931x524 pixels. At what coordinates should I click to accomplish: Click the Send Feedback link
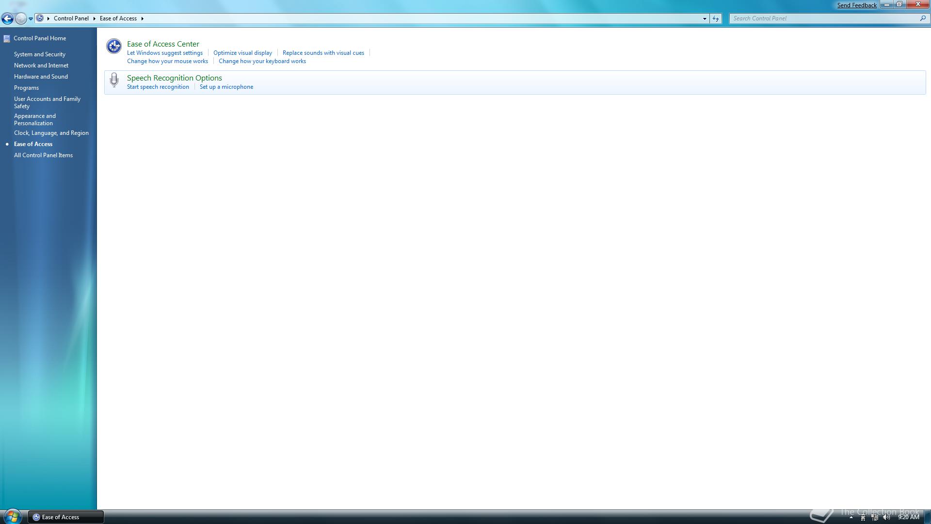point(856,5)
